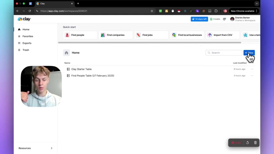Click the site info icon in address bar

pyautogui.click(x=37, y=11)
